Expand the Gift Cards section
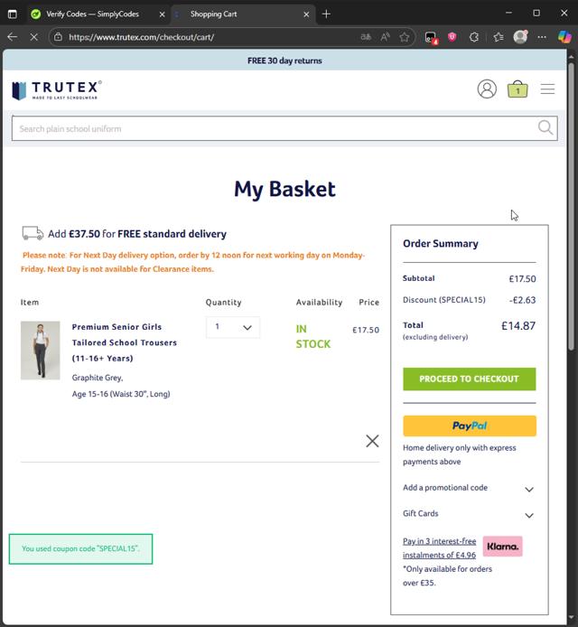 (469, 514)
